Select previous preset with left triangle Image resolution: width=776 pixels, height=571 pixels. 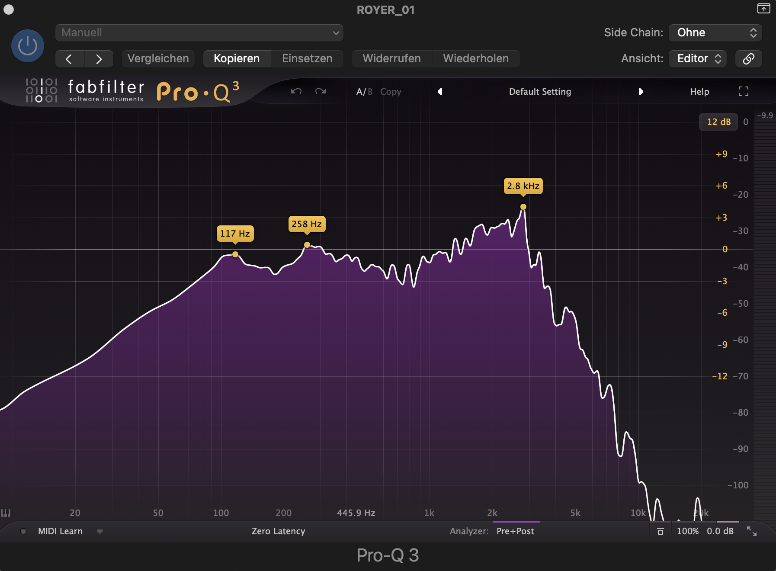(440, 92)
